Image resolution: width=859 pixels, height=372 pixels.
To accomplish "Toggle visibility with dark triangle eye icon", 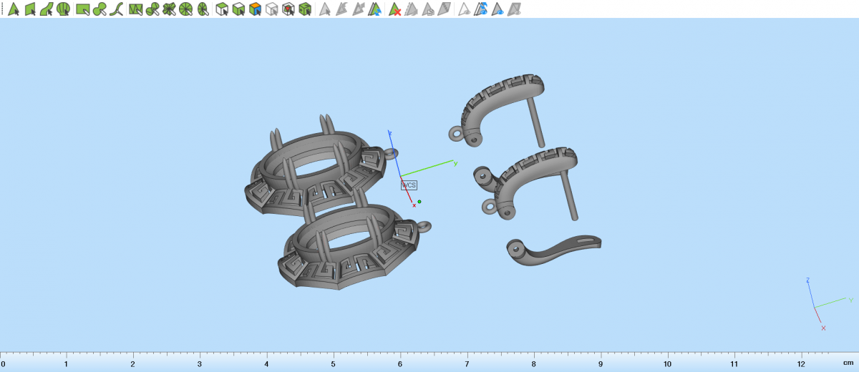I will pyautogui.click(x=498, y=9).
